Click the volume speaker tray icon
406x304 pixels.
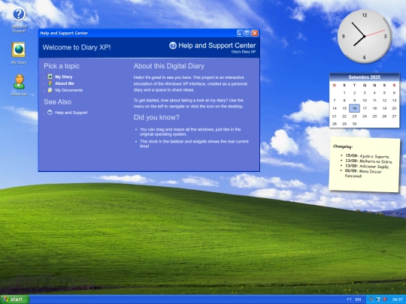pos(371,299)
